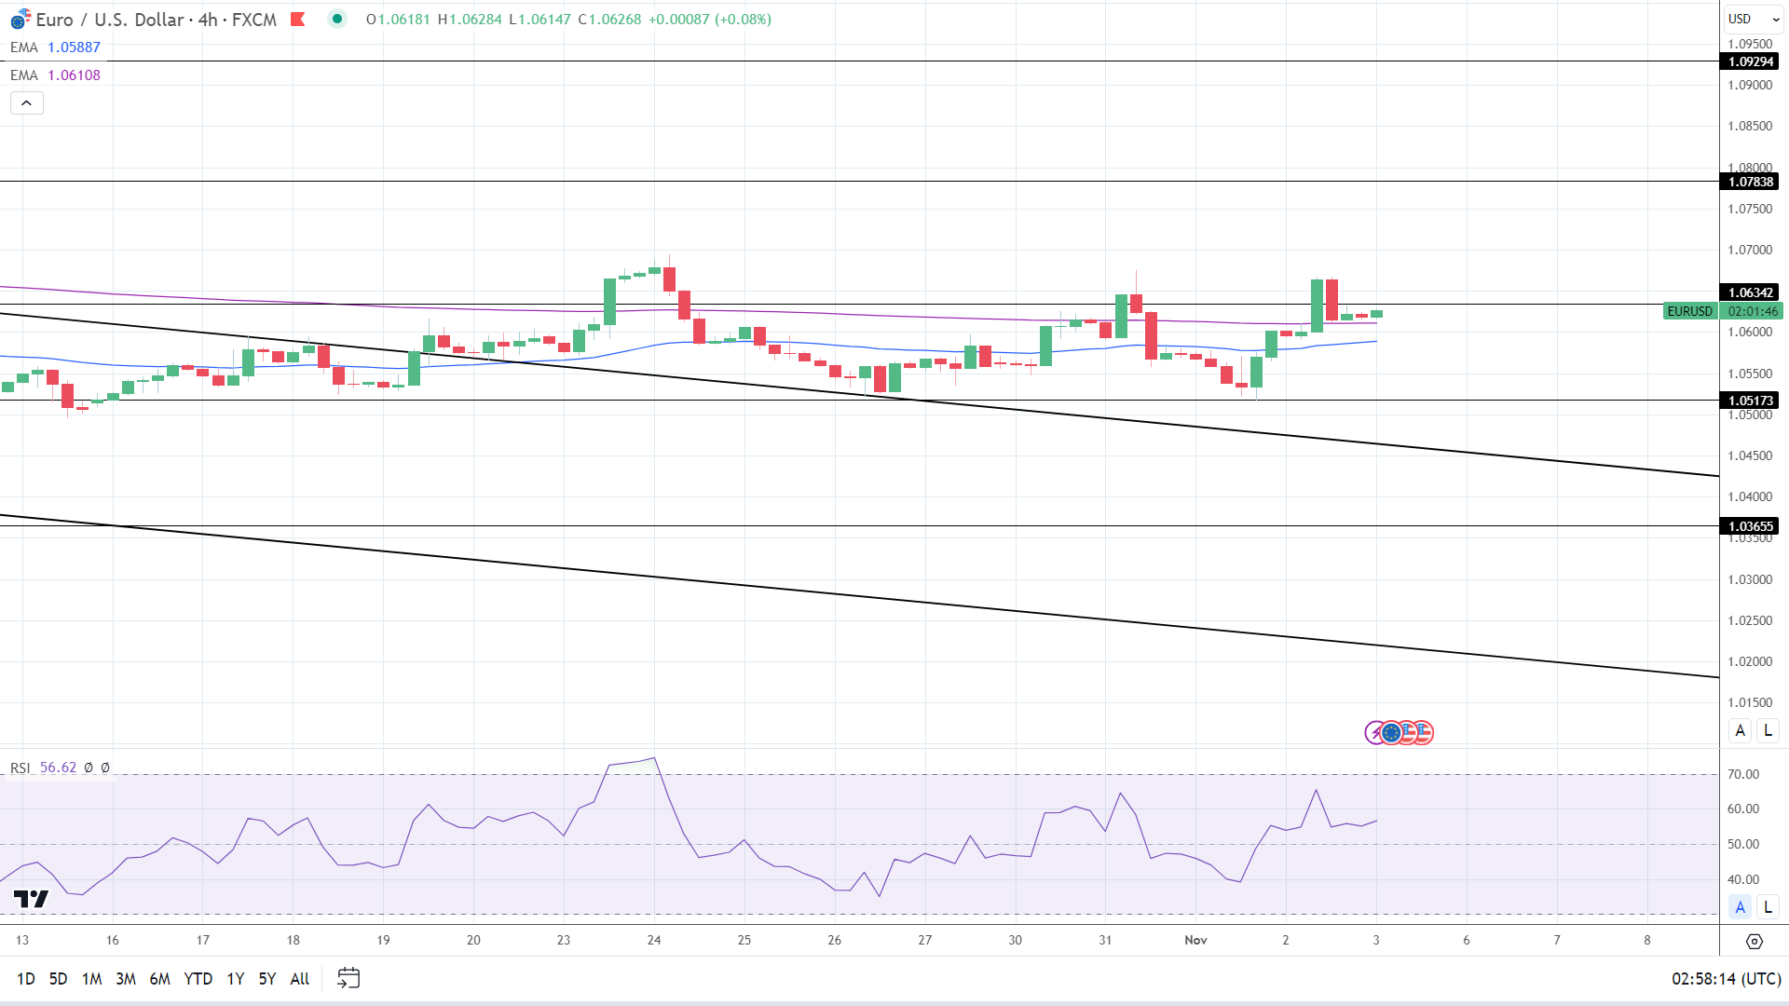Click the Euro / U.S. Dollar symbol title
The height and width of the screenshot is (1006, 1789).
(x=110, y=20)
